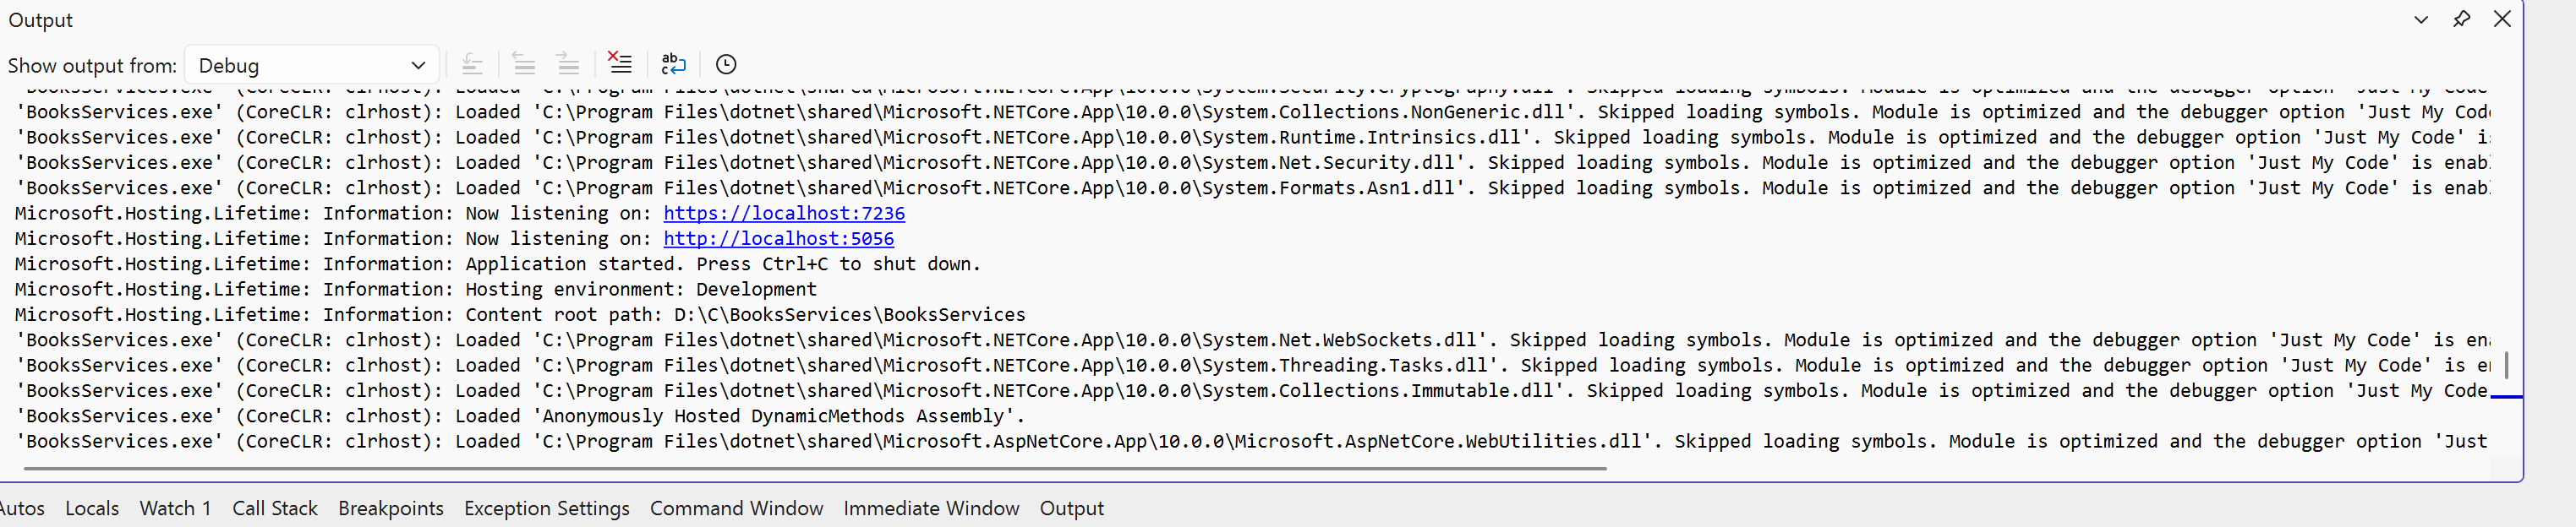
Task: Toggle Word Wrap in the Output window
Action: coord(673,64)
